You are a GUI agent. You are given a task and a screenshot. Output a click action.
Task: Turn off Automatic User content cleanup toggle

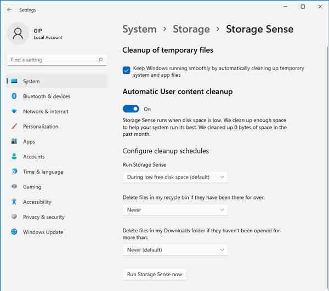131,109
